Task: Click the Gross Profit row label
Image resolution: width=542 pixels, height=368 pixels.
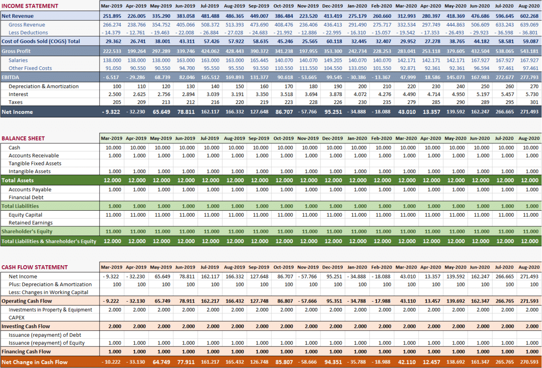Action: point(16,51)
